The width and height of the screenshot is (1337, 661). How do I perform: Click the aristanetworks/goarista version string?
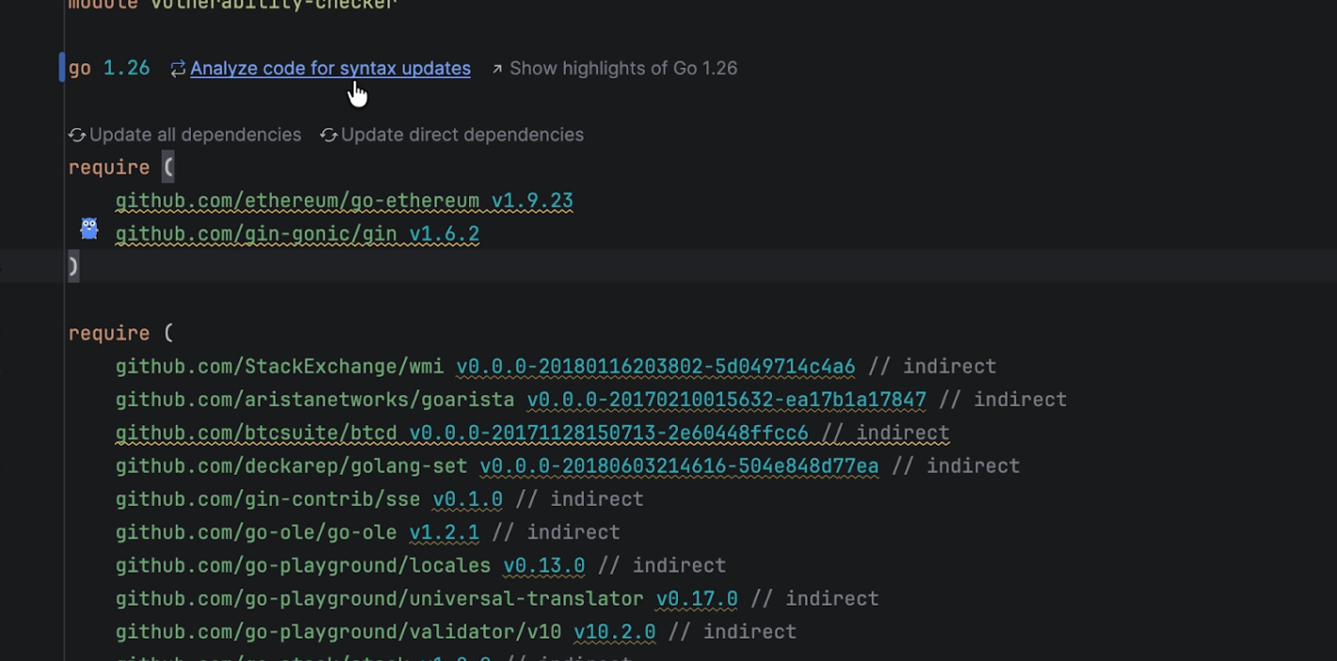(726, 400)
